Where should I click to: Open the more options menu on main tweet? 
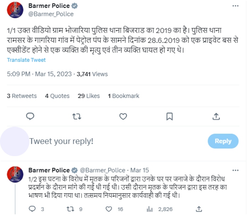235,6
